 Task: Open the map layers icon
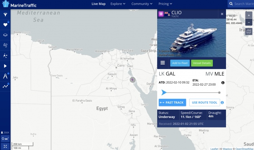5,35
